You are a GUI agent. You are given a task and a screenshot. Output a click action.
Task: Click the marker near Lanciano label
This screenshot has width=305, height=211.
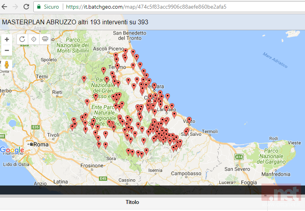coord(166,108)
